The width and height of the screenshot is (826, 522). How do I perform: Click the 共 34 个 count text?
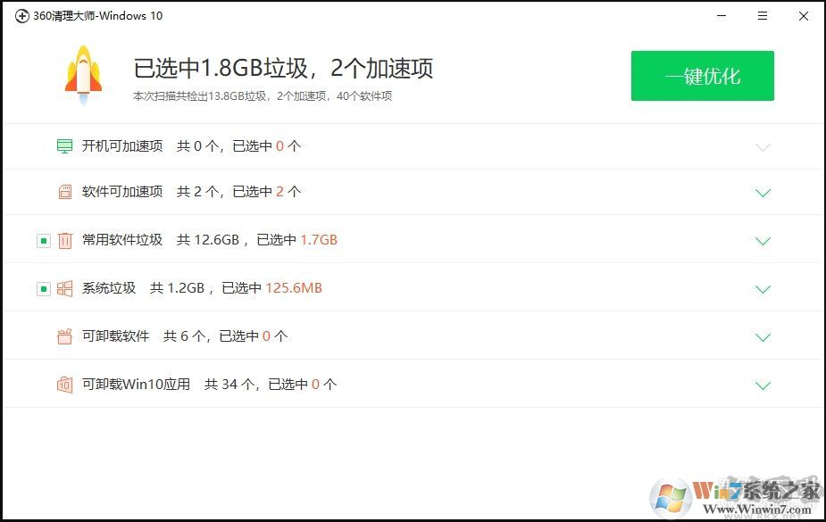[x=229, y=384]
